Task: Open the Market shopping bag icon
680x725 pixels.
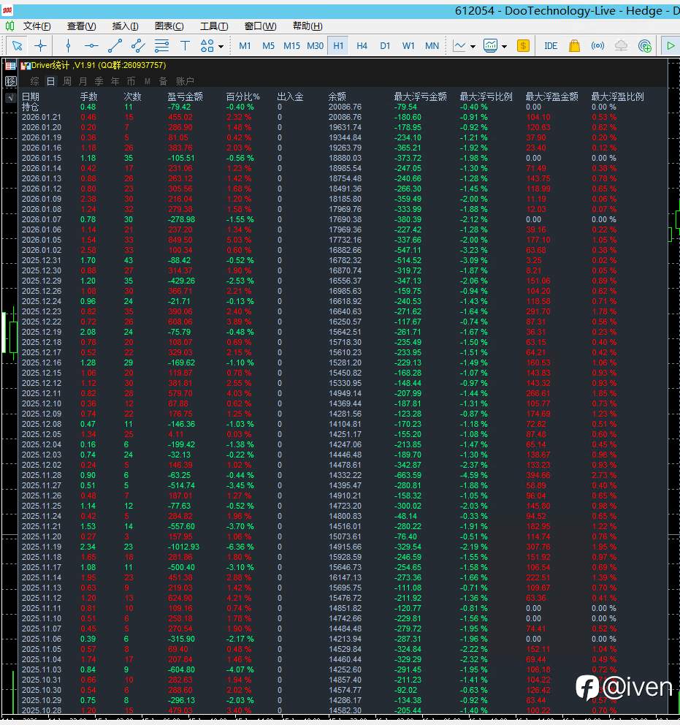Action: pyautogui.click(x=574, y=46)
